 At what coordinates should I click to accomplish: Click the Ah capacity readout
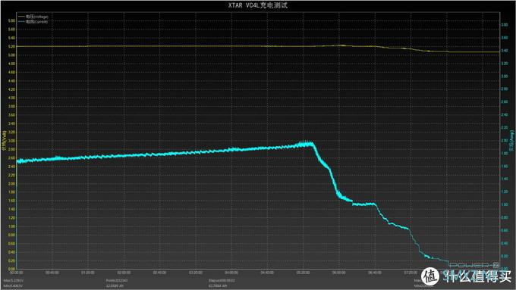point(115,286)
